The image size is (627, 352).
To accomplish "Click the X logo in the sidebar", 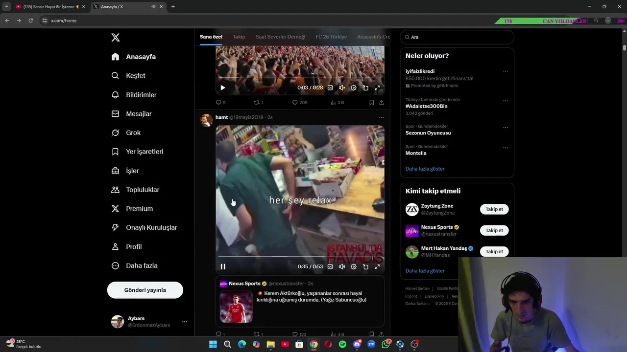I will [116, 38].
